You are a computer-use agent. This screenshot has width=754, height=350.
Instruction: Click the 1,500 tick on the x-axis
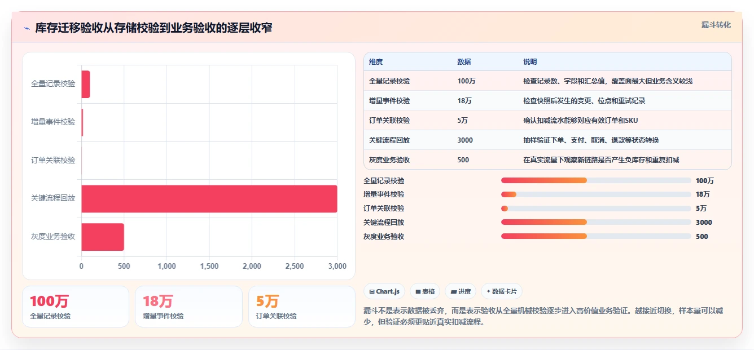pyautogui.click(x=209, y=266)
